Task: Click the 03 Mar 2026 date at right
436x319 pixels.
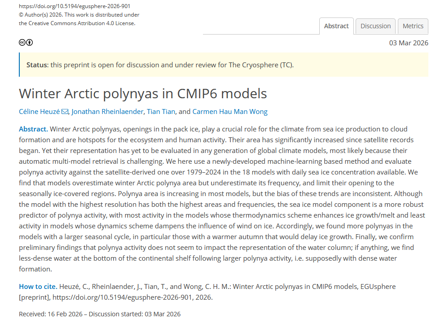Action: point(408,43)
